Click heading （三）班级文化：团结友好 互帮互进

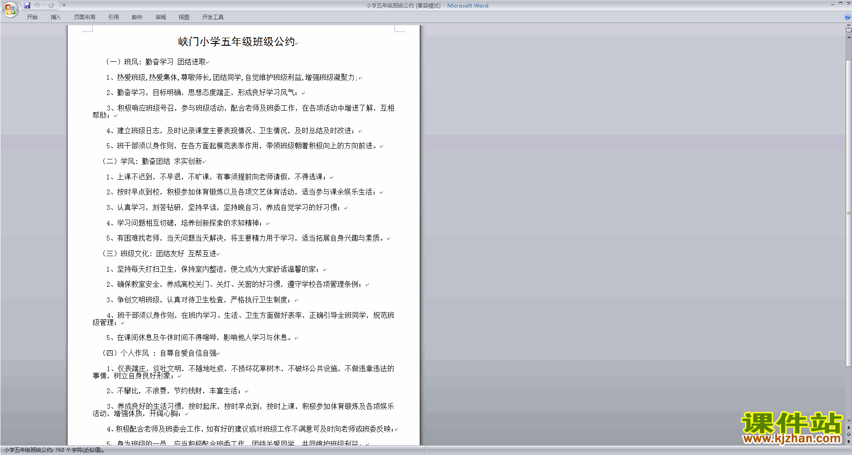[x=159, y=254]
